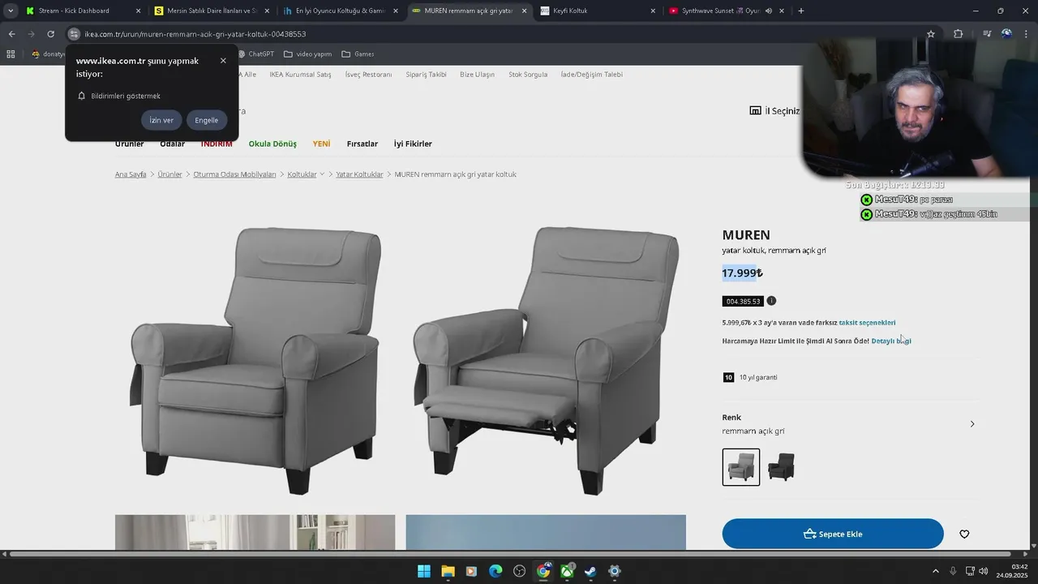Open File Explorer from taskbar
The height and width of the screenshot is (584, 1038).
tap(448, 571)
